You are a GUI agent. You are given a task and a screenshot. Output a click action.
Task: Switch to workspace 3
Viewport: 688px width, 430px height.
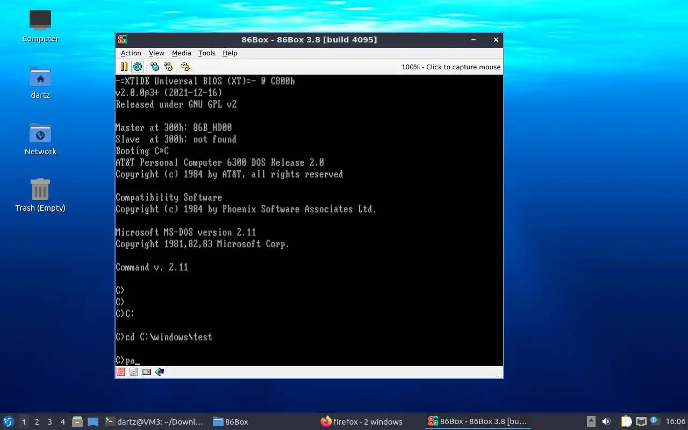[50, 422]
